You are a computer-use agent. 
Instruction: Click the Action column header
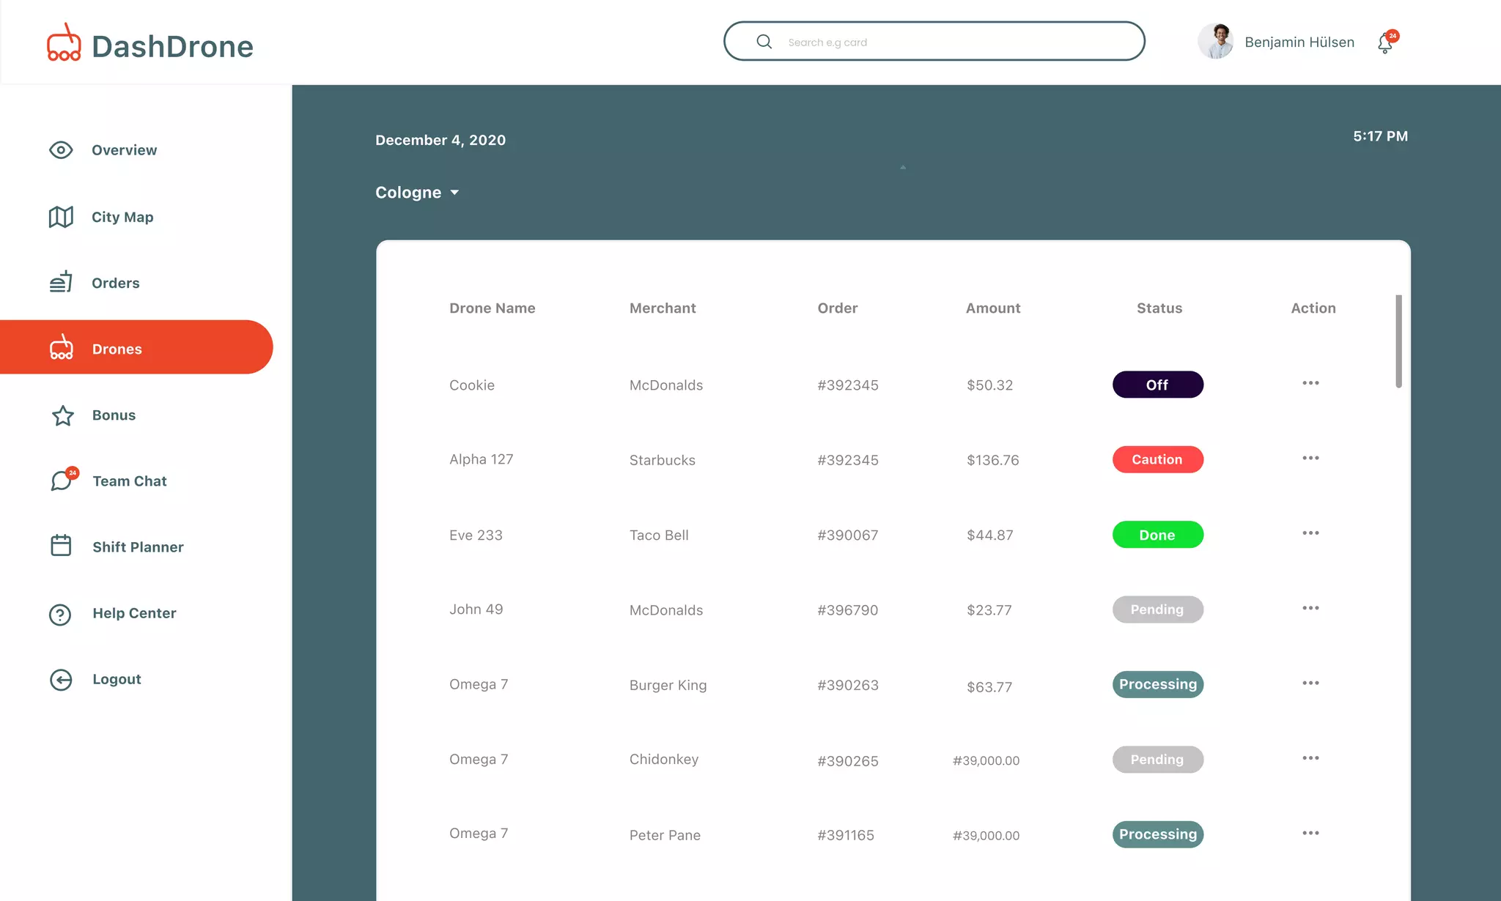(1313, 308)
